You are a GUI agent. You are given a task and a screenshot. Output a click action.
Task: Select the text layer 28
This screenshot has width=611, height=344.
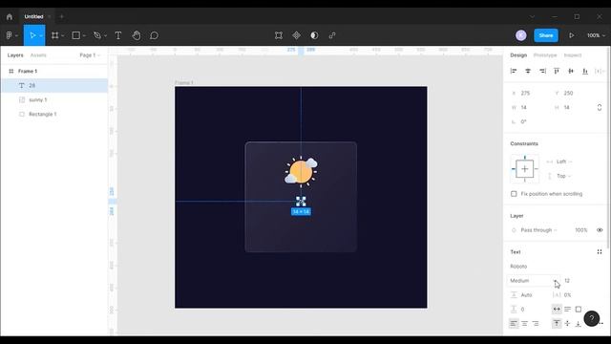pyautogui.click(x=54, y=85)
